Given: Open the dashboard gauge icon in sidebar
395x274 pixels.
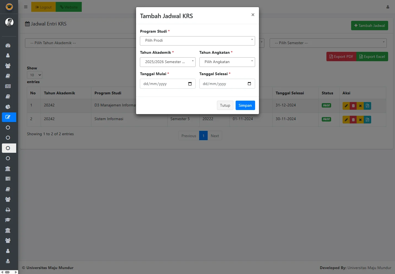Looking at the screenshot, I should tap(8, 45).
